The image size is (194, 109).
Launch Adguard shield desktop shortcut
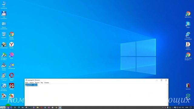tap(188, 97)
